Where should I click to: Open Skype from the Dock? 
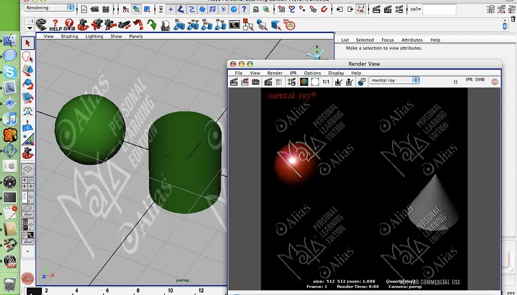(10, 72)
